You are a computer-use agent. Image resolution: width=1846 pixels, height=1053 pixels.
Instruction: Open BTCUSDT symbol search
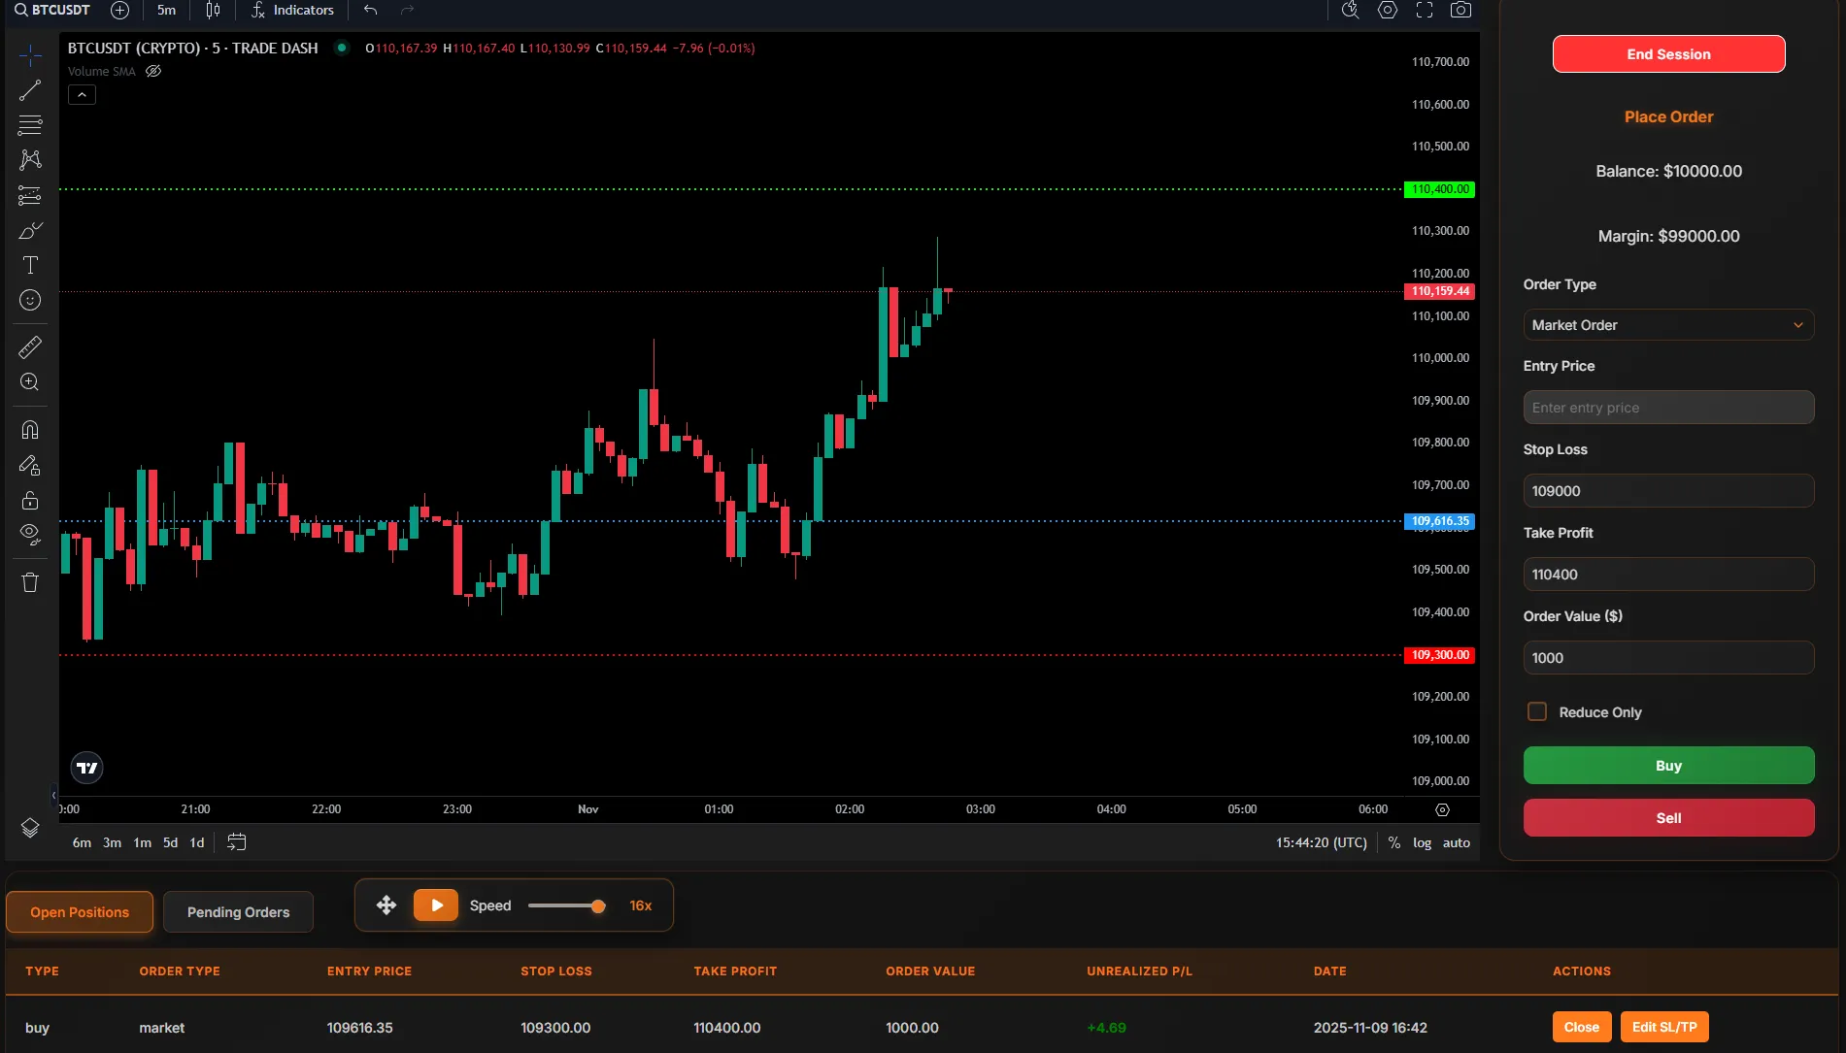51,10
